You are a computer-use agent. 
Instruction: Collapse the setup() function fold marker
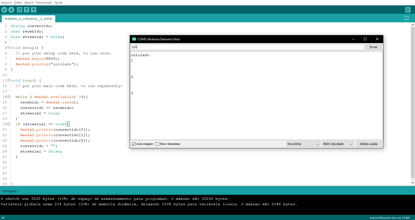click(x=9, y=48)
